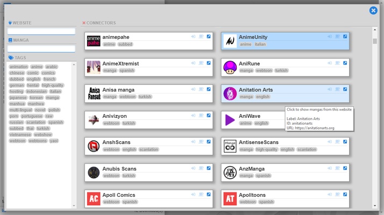The width and height of the screenshot is (384, 215).
Task: Open AnshScans external link icon
Action: click(209, 141)
